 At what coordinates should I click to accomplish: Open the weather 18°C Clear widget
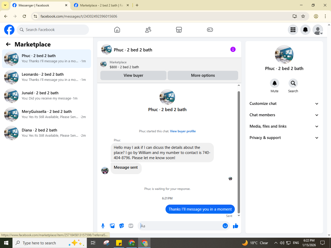coord(255,243)
